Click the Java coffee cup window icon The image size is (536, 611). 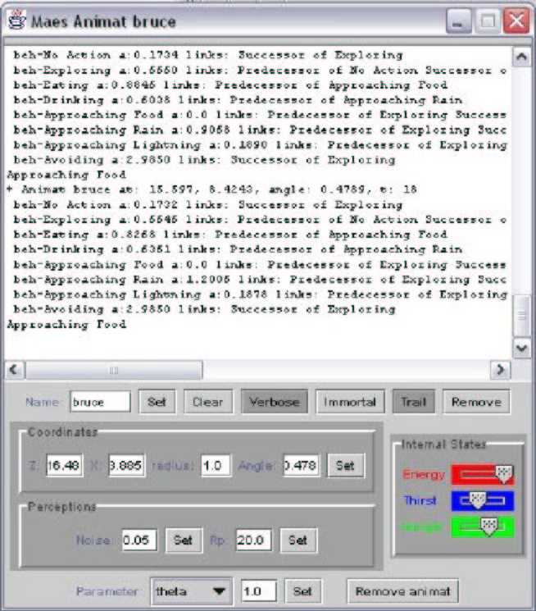pos(16,21)
